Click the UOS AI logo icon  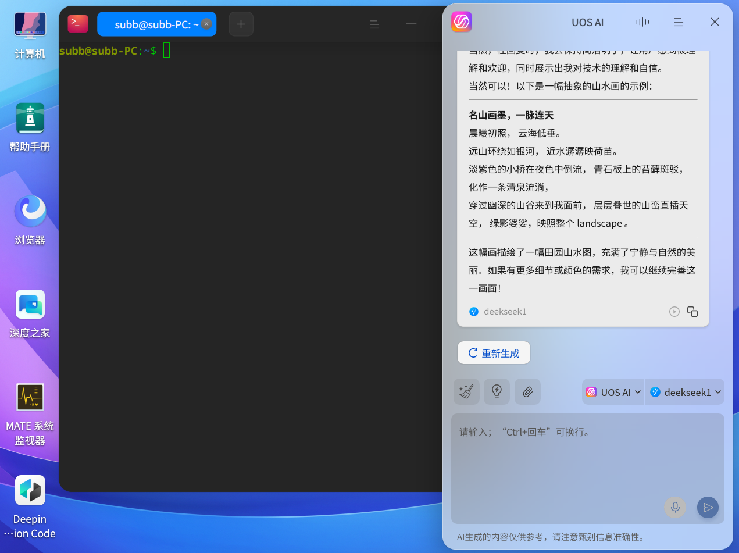pos(462,22)
